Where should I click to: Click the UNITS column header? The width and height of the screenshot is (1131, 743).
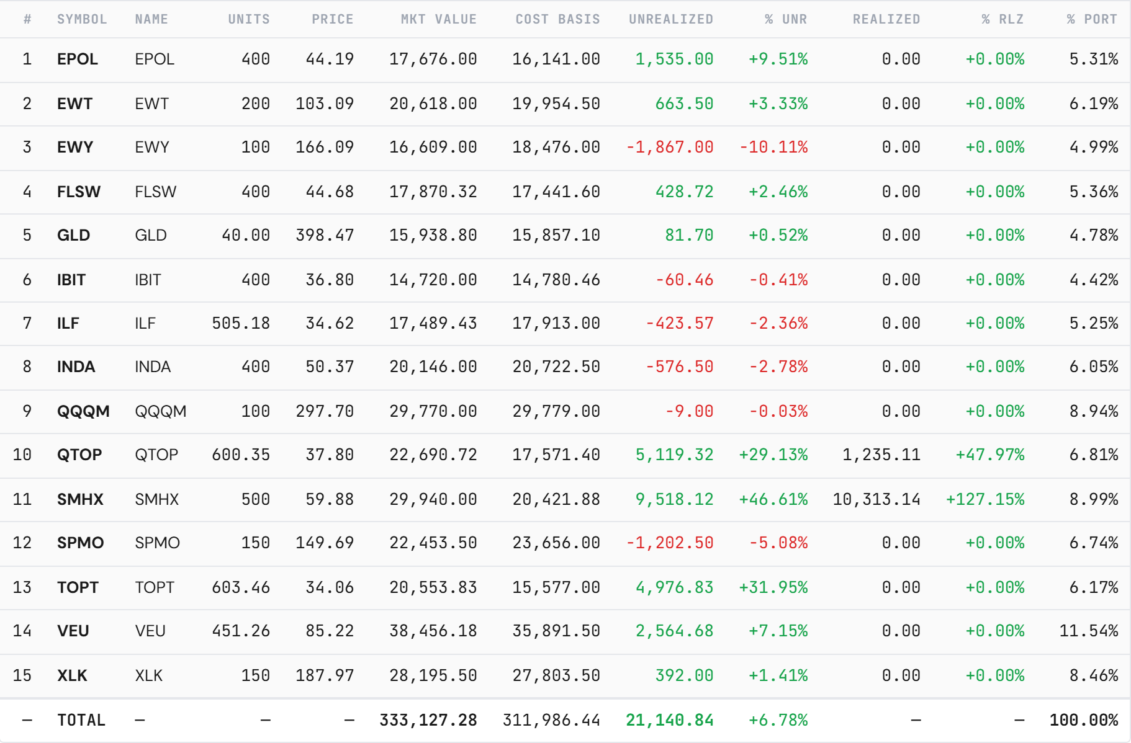tap(249, 19)
